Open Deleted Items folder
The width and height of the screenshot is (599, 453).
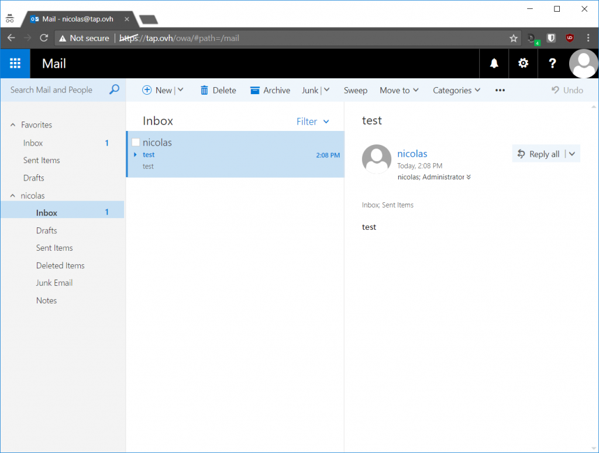click(x=60, y=265)
